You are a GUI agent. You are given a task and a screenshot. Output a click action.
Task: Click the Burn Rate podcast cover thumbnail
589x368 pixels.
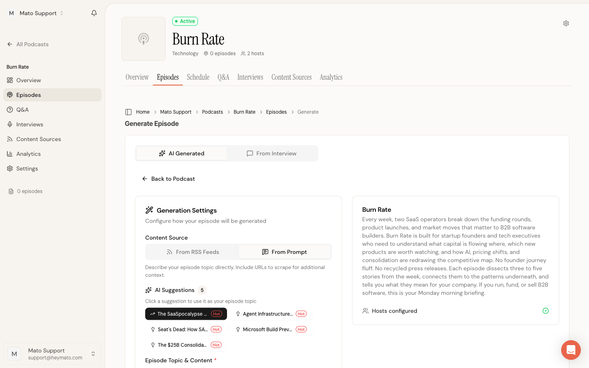coord(144,39)
